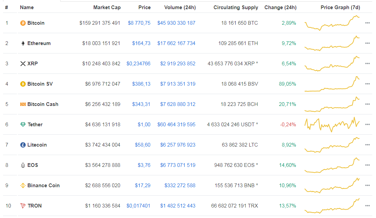The height and width of the screenshot is (218, 376).
Task: Open the Bitcoin Cash coin page link
Action: point(43,104)
